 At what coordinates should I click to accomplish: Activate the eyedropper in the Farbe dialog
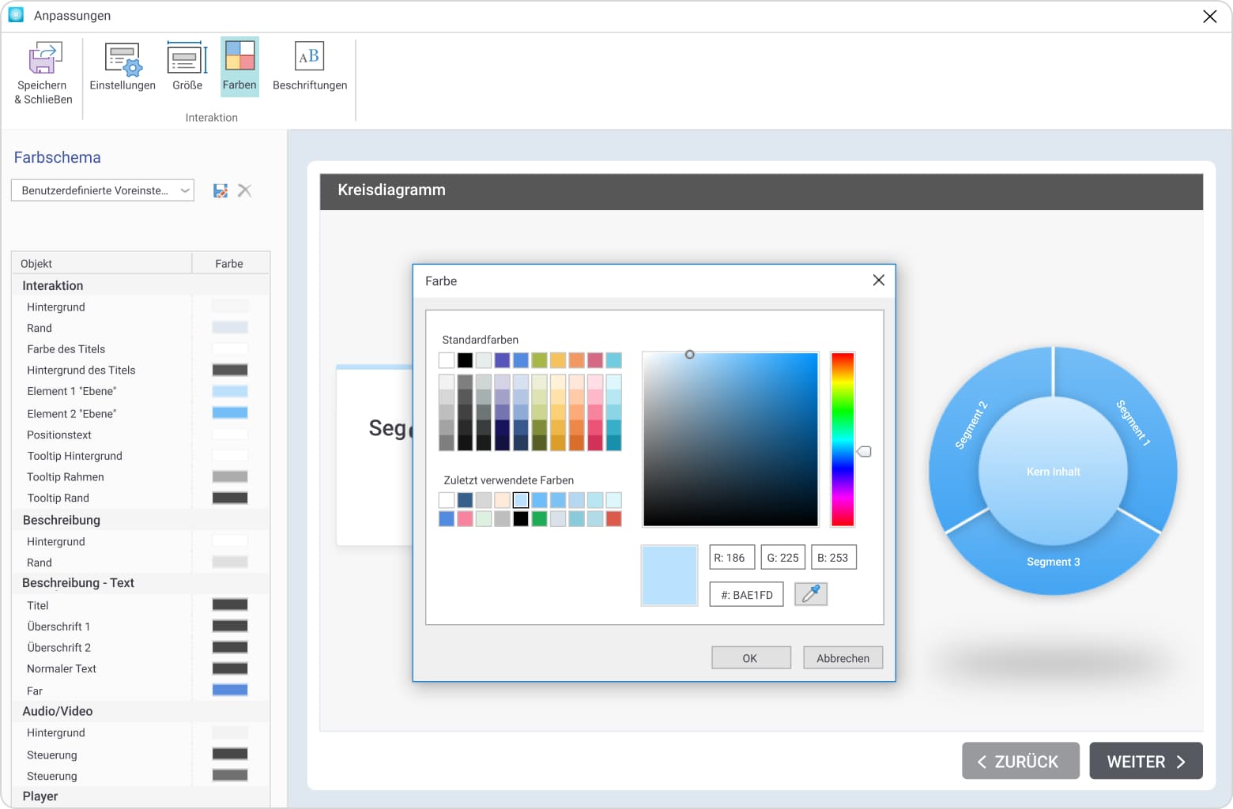pos(811,593)
